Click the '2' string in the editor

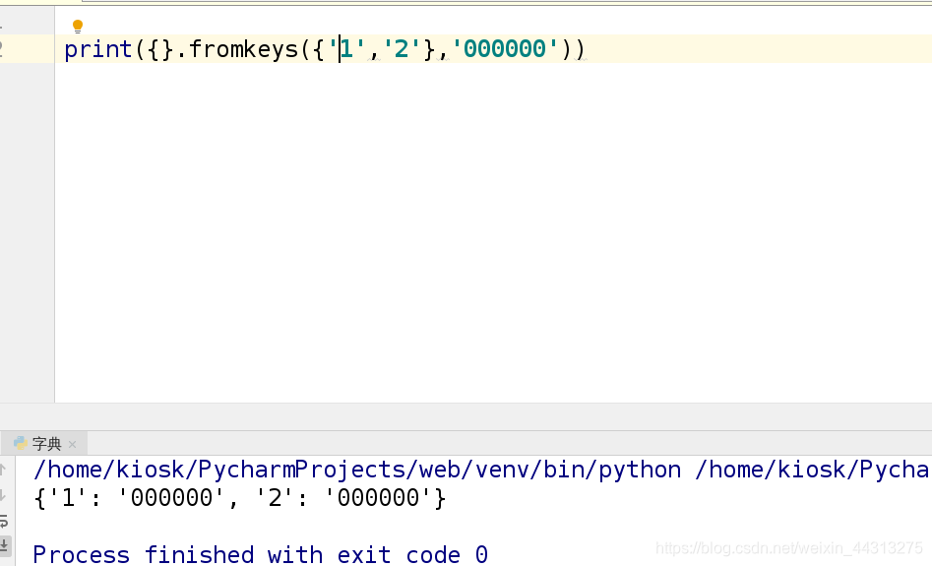[x=402, y=49]
